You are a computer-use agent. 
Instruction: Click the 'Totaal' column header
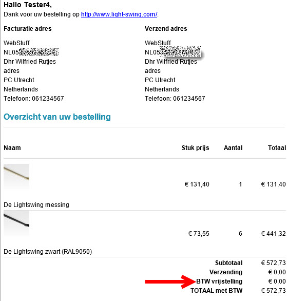[277, 148]
